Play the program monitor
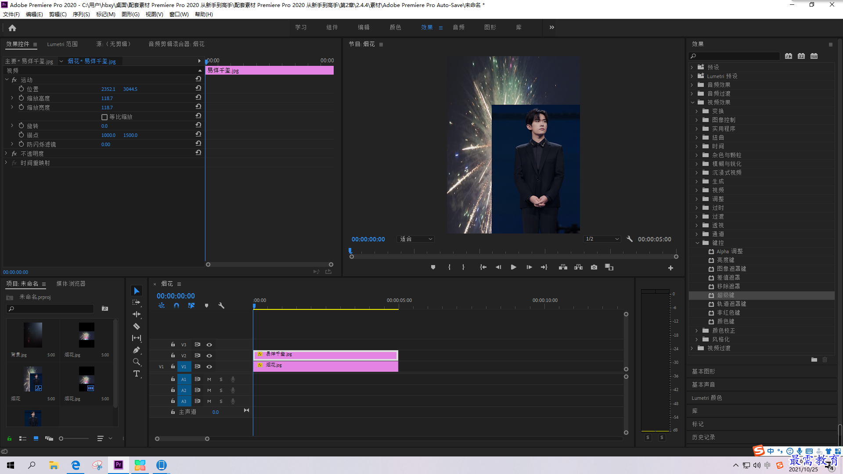 pyautogui.click(x=513, y=267)
